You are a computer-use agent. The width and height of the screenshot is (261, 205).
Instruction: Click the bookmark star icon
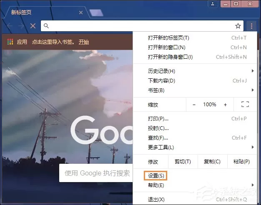click(238, 26)
